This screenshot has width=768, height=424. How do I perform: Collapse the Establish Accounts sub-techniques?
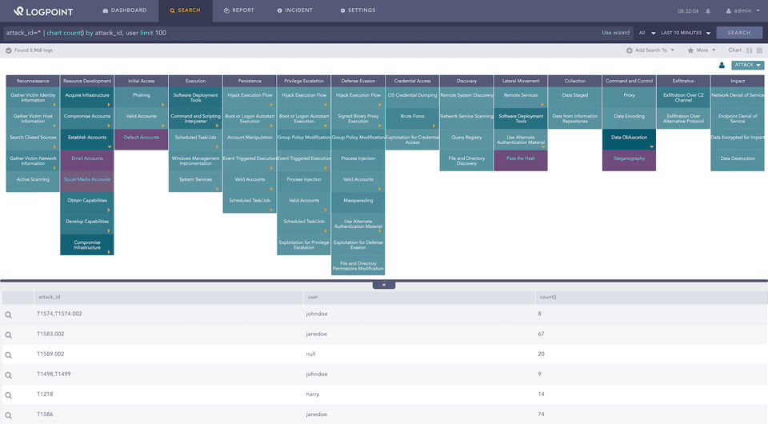tap(110, 146)
